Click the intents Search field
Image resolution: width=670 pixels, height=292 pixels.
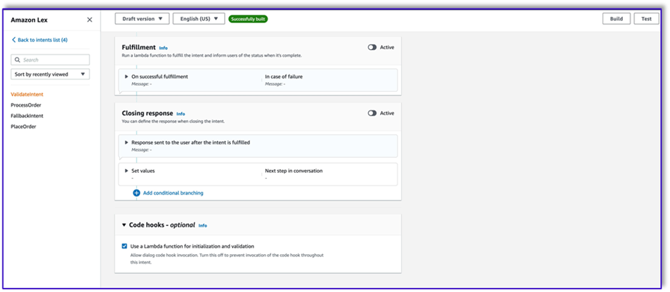[50, 60]
